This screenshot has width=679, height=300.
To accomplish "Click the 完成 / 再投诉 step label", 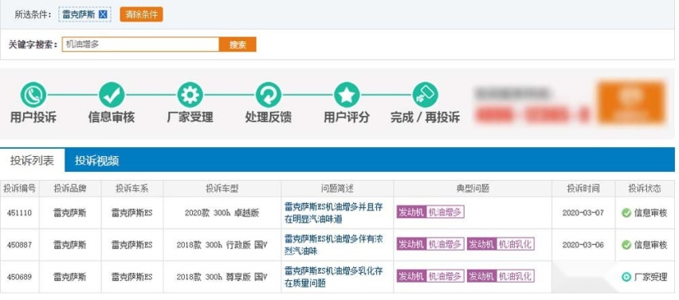I will tap(426, 117).
